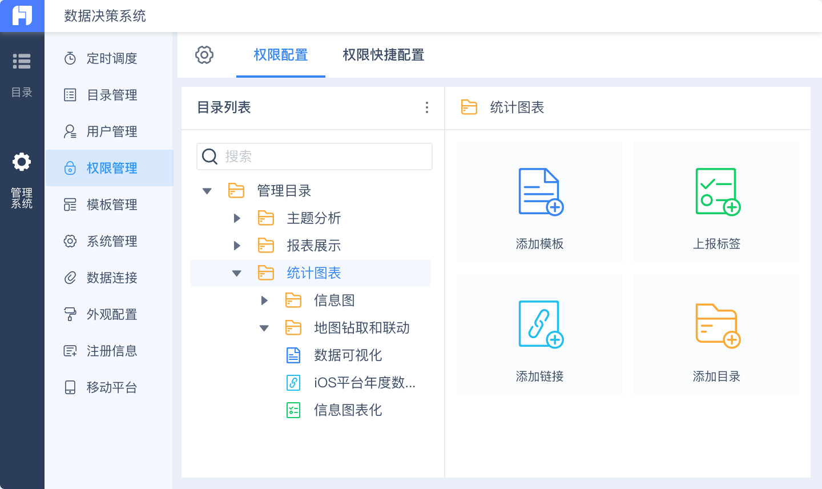Viewport: 822px width, 489px height.
Task: Click the 添加目录 folder icon
Action: click(x=717, y=324)
